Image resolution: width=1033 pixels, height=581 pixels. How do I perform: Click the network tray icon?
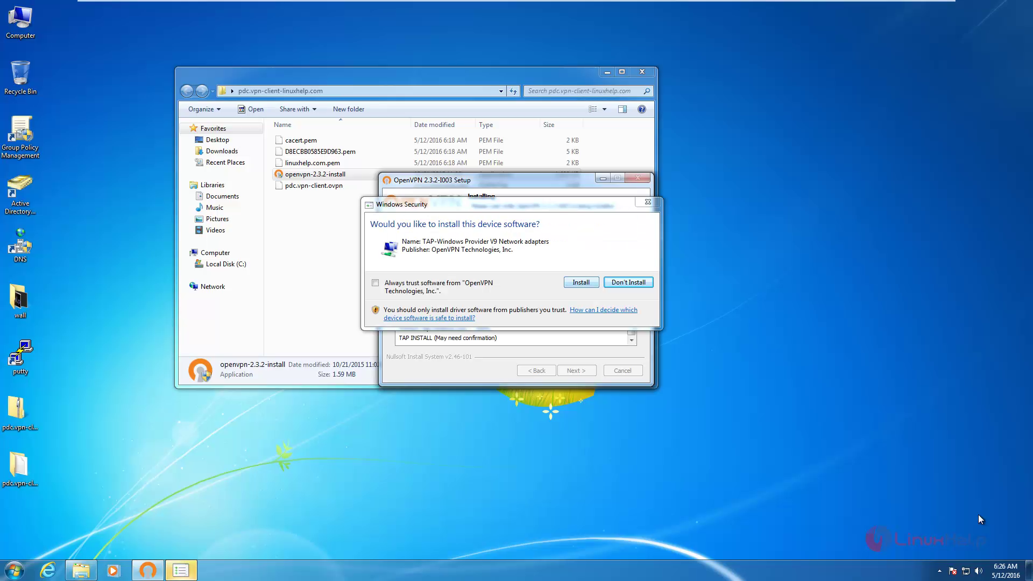pos(966,571)
